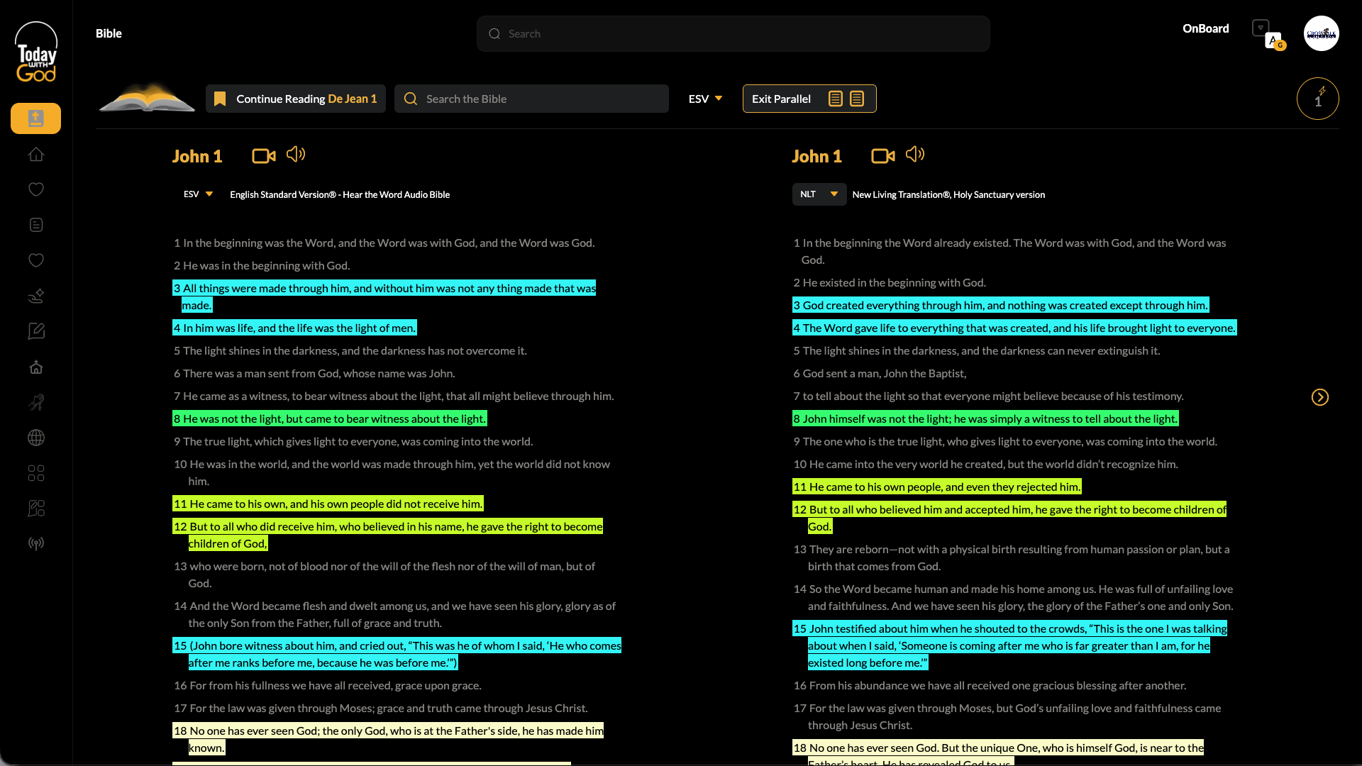Viewport: 1362px width, 766px height.
Task: Select ESV verse 7 'He came as a witness'
Action: (x=394, y=396)
